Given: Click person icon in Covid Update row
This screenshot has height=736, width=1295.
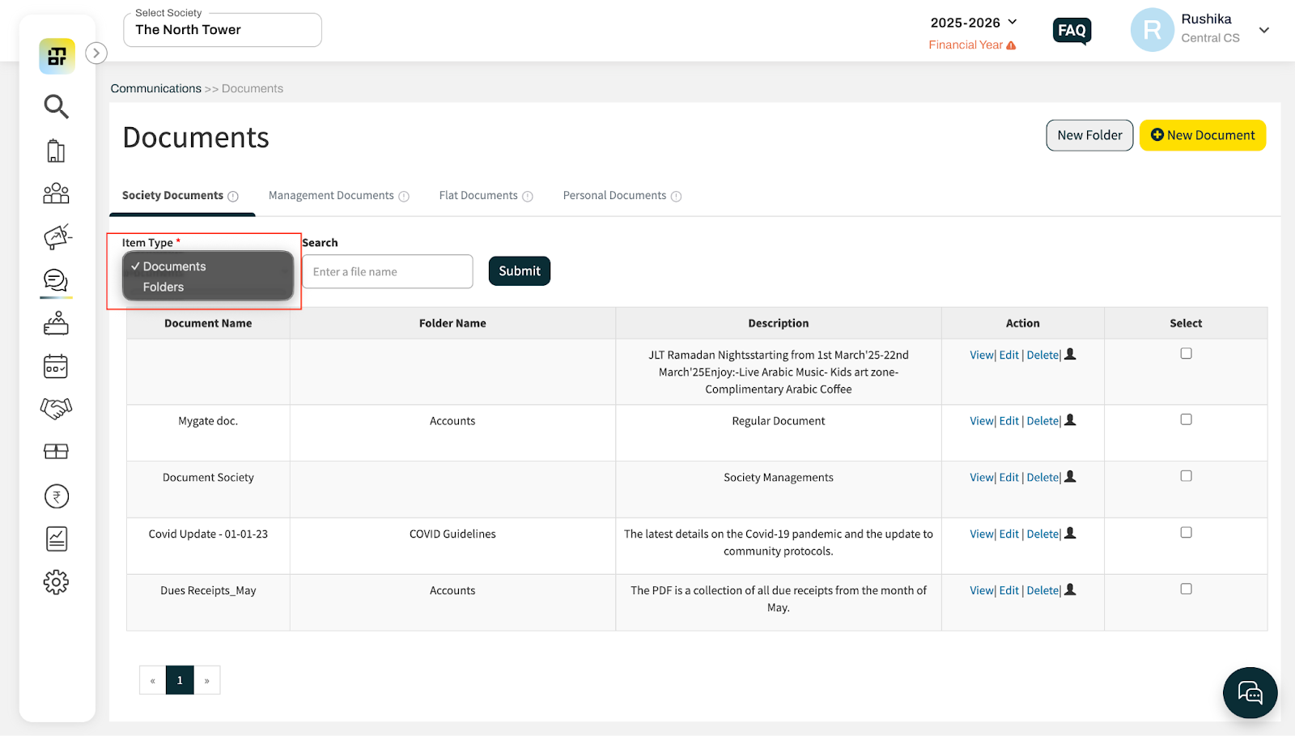Looking at the screenshot, I should (1070, 534).
